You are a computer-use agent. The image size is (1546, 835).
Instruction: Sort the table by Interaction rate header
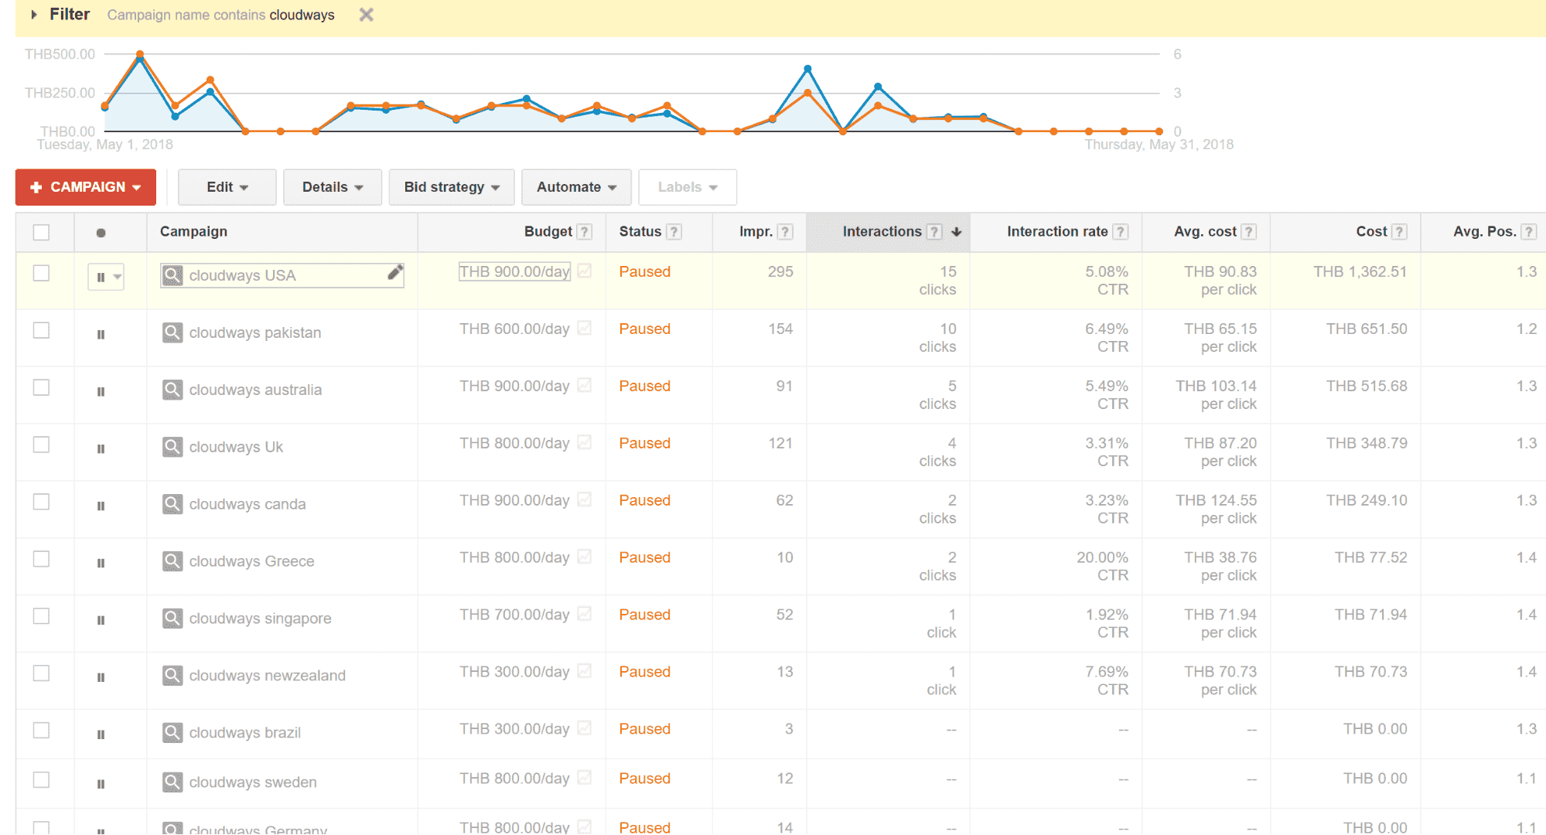[1057, 232]
